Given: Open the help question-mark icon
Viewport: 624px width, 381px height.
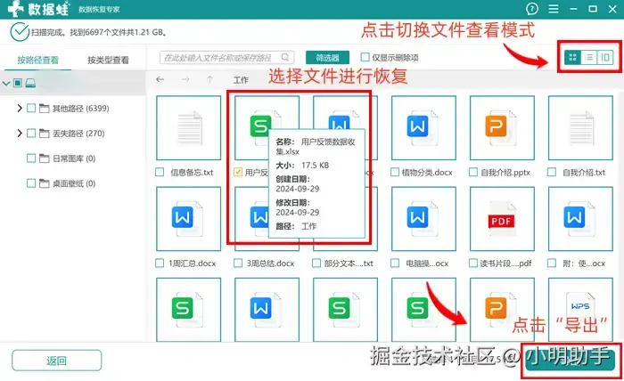Looking at the screenshot, I should tap(532, 9).
